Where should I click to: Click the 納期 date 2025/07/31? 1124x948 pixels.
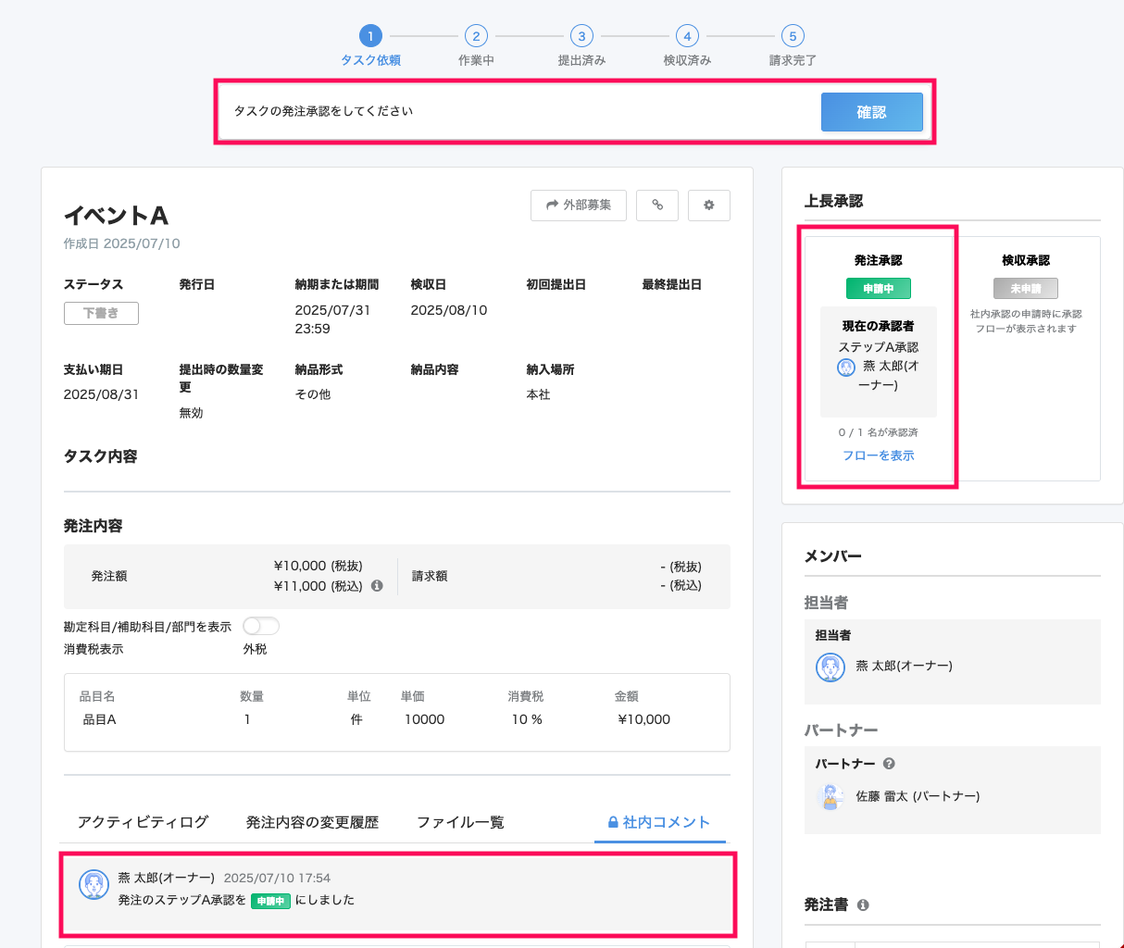coord(332,310)
